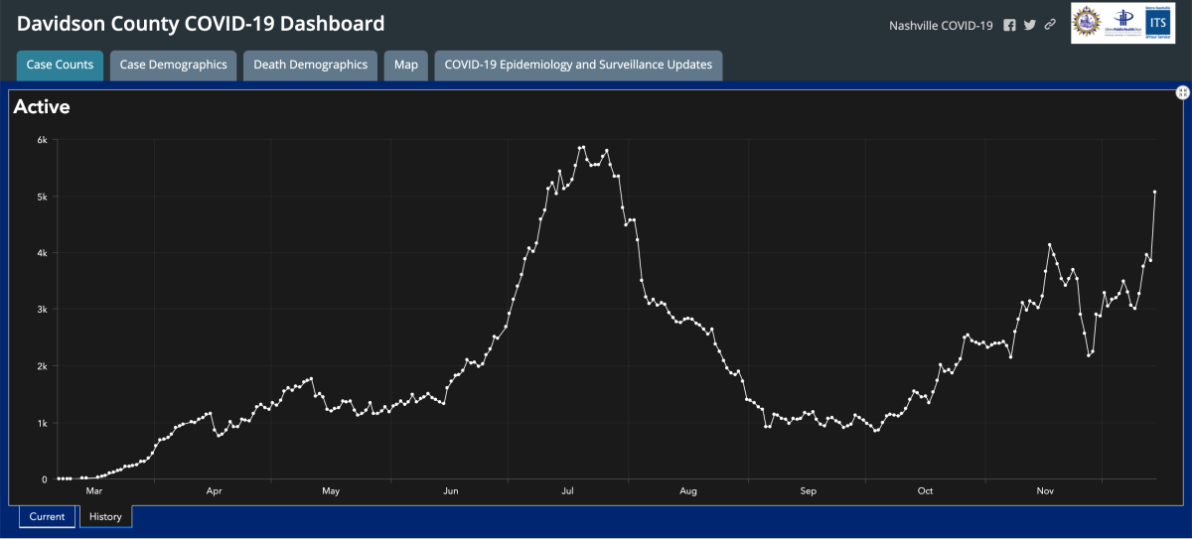1192x539 pixels.
Task: Click the July peak data point on chart
Action: pos(582,147)
